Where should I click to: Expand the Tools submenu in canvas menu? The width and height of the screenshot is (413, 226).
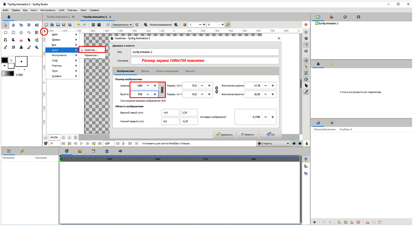(x=62, y=55)
